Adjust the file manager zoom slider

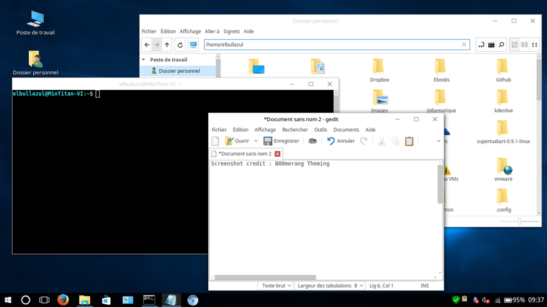519,221
